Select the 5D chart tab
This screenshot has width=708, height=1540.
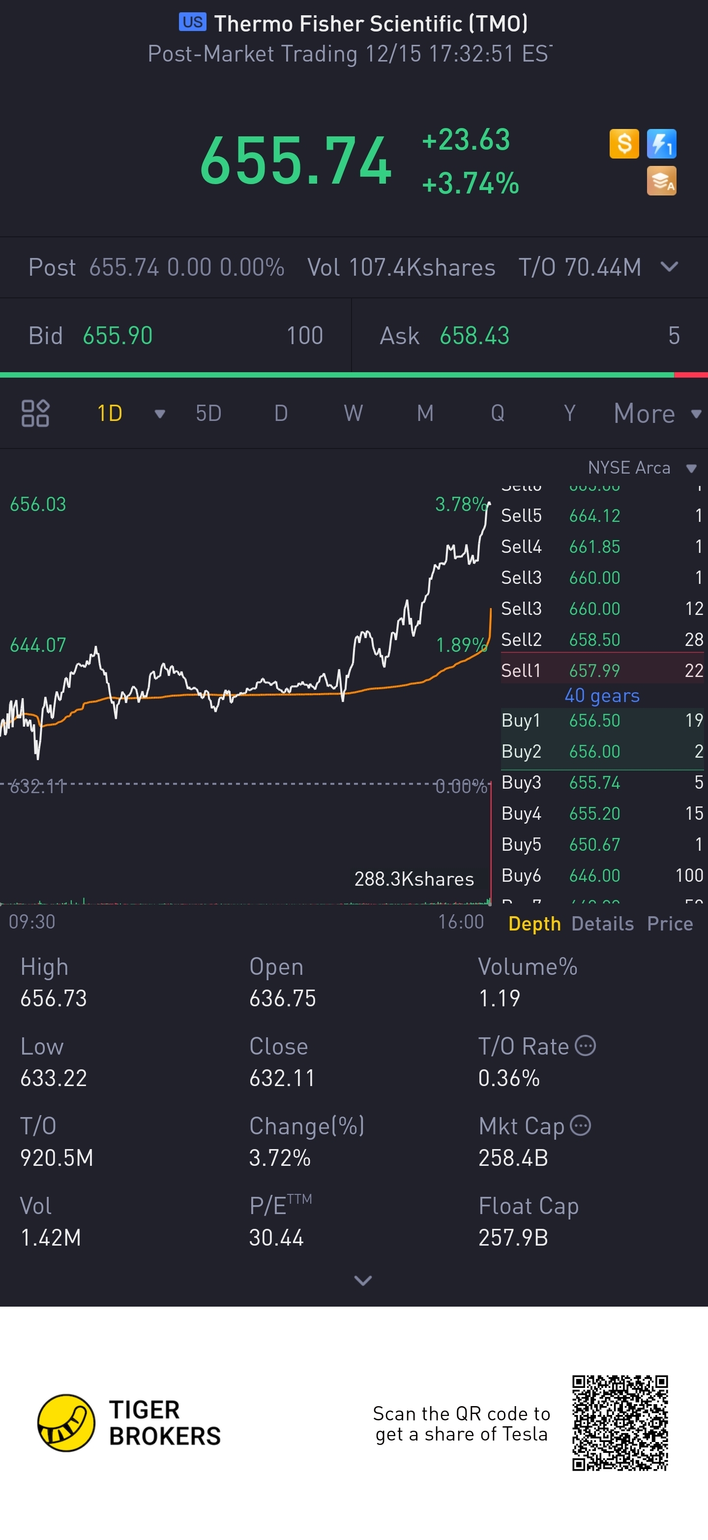(208, 413)
